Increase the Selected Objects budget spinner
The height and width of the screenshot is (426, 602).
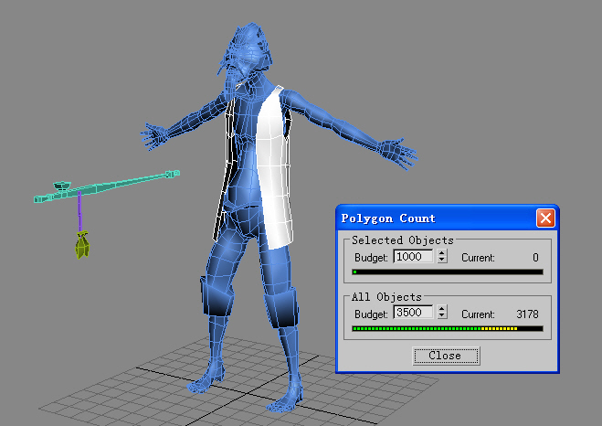pyautogui.click(x=442, y=254)
